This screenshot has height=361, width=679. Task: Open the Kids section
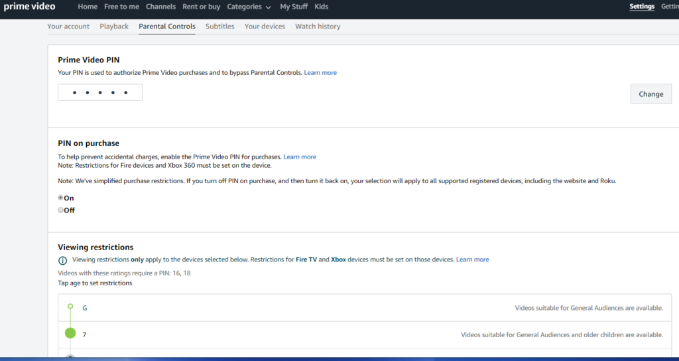[x=322, y=7]
